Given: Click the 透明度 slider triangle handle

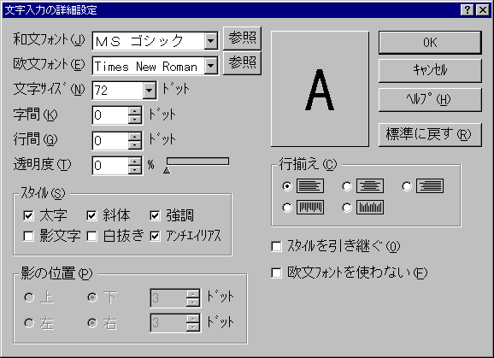Looking at the screenshot, I should point(167,170).
